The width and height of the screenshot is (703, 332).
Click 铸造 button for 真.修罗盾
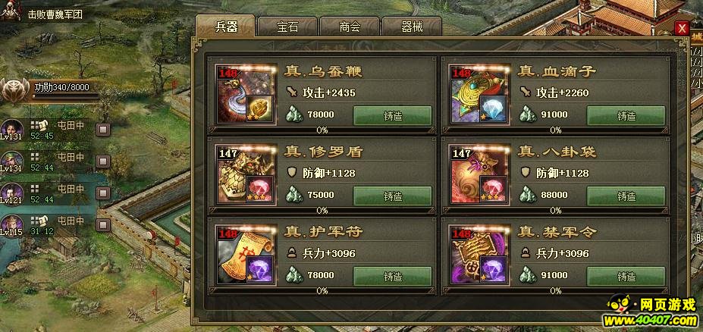[x=393, y=196]
